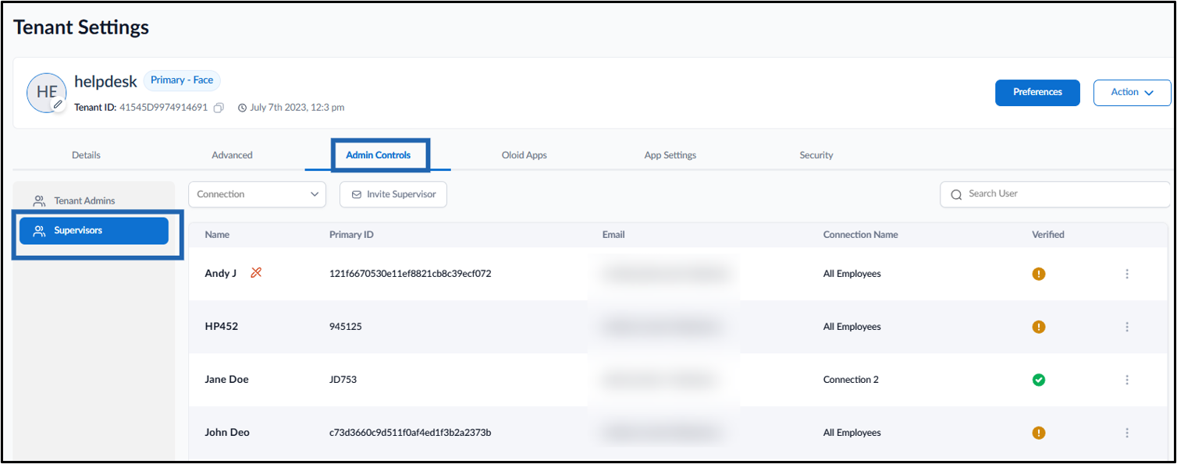Click orange unverified warning icon for John Deo
The image size is (1177, 464).
click(x=1038, y=433)
